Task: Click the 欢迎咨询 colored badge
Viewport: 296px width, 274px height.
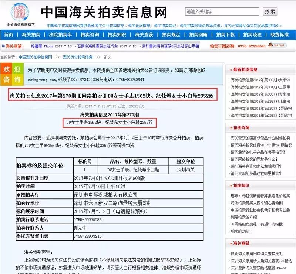Action: click(12, 74)
